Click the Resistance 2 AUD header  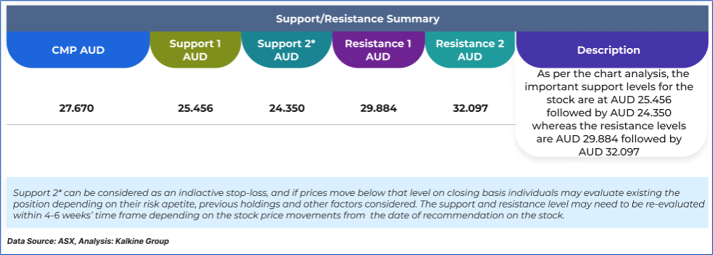pyautogui.click(x=470, y=50)
